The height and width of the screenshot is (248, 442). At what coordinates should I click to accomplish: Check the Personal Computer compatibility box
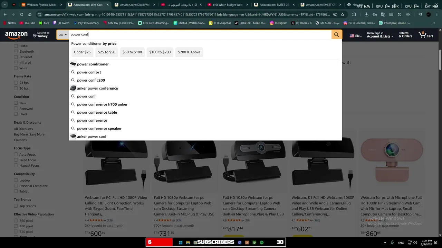16,186
